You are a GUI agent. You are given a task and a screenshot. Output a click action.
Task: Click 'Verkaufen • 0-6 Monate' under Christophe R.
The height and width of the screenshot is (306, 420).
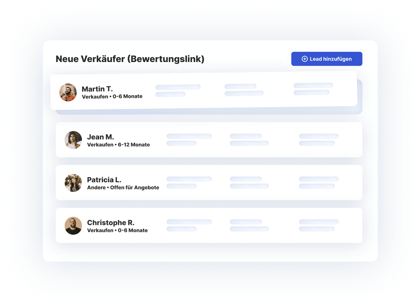click(117, 230)
